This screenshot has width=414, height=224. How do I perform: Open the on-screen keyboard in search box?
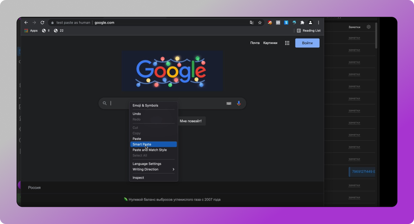click(229, 103)
